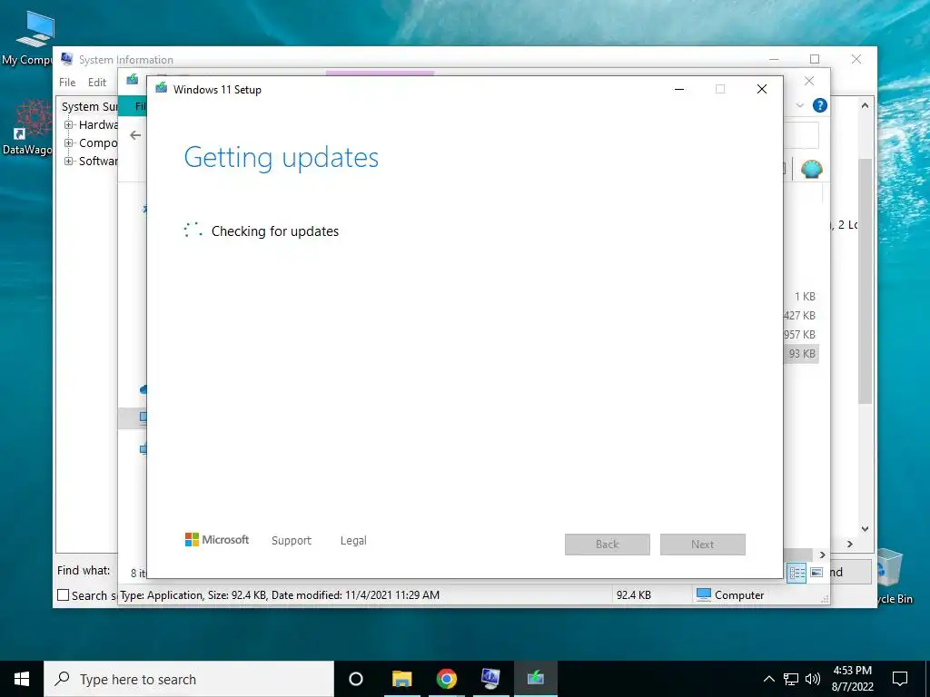The image size is (930, 697).
Task: Open the Windows Start menu
Action: coord(22,679)
